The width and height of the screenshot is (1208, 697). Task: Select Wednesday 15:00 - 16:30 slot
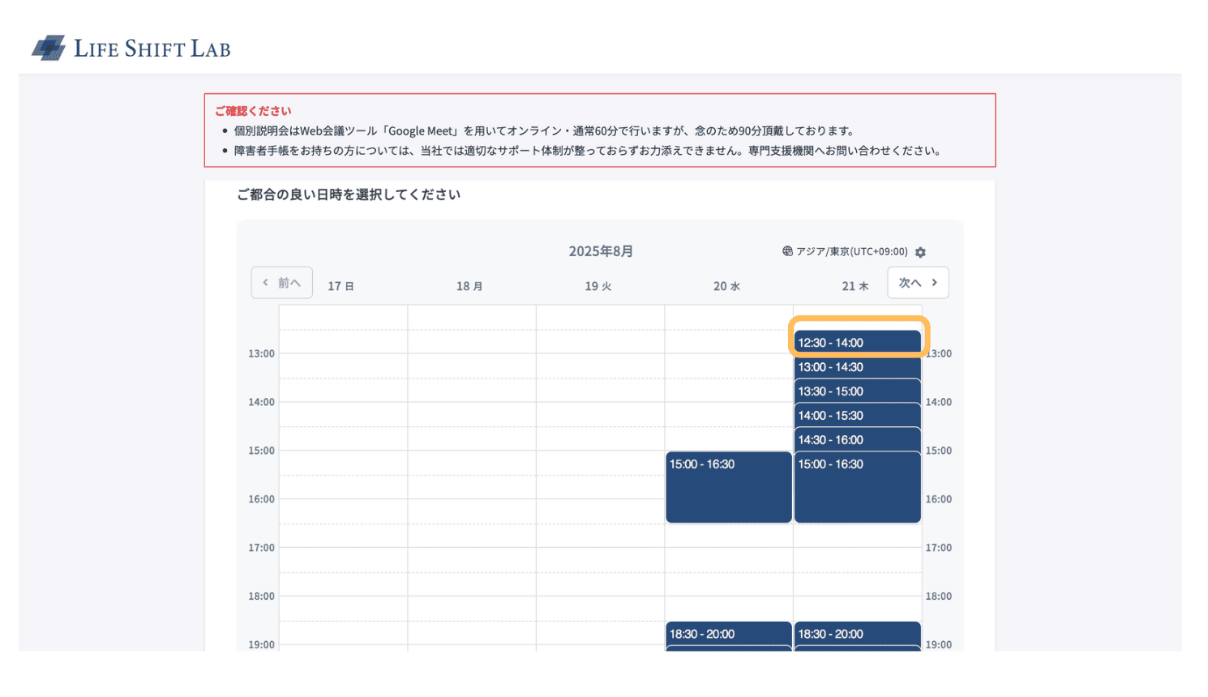pos(729,487)
